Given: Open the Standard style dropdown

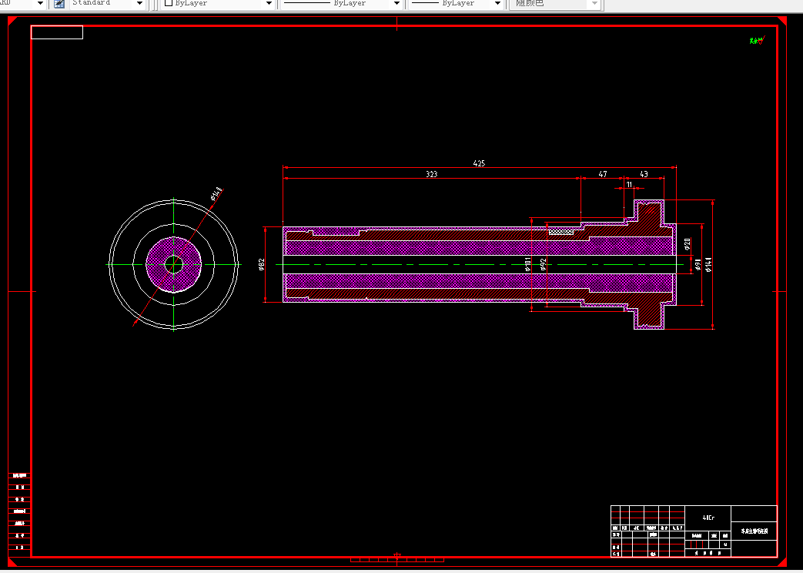Looking at the screenshot, I should [x=139, y=4].
